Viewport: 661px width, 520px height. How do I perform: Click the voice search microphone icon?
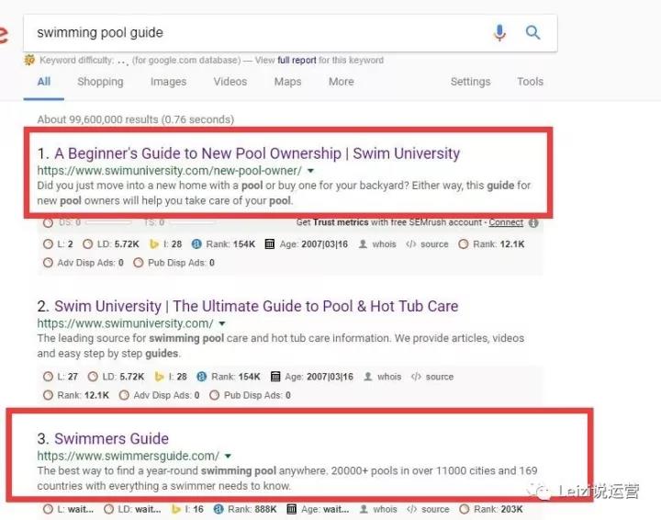click(499, 32)
